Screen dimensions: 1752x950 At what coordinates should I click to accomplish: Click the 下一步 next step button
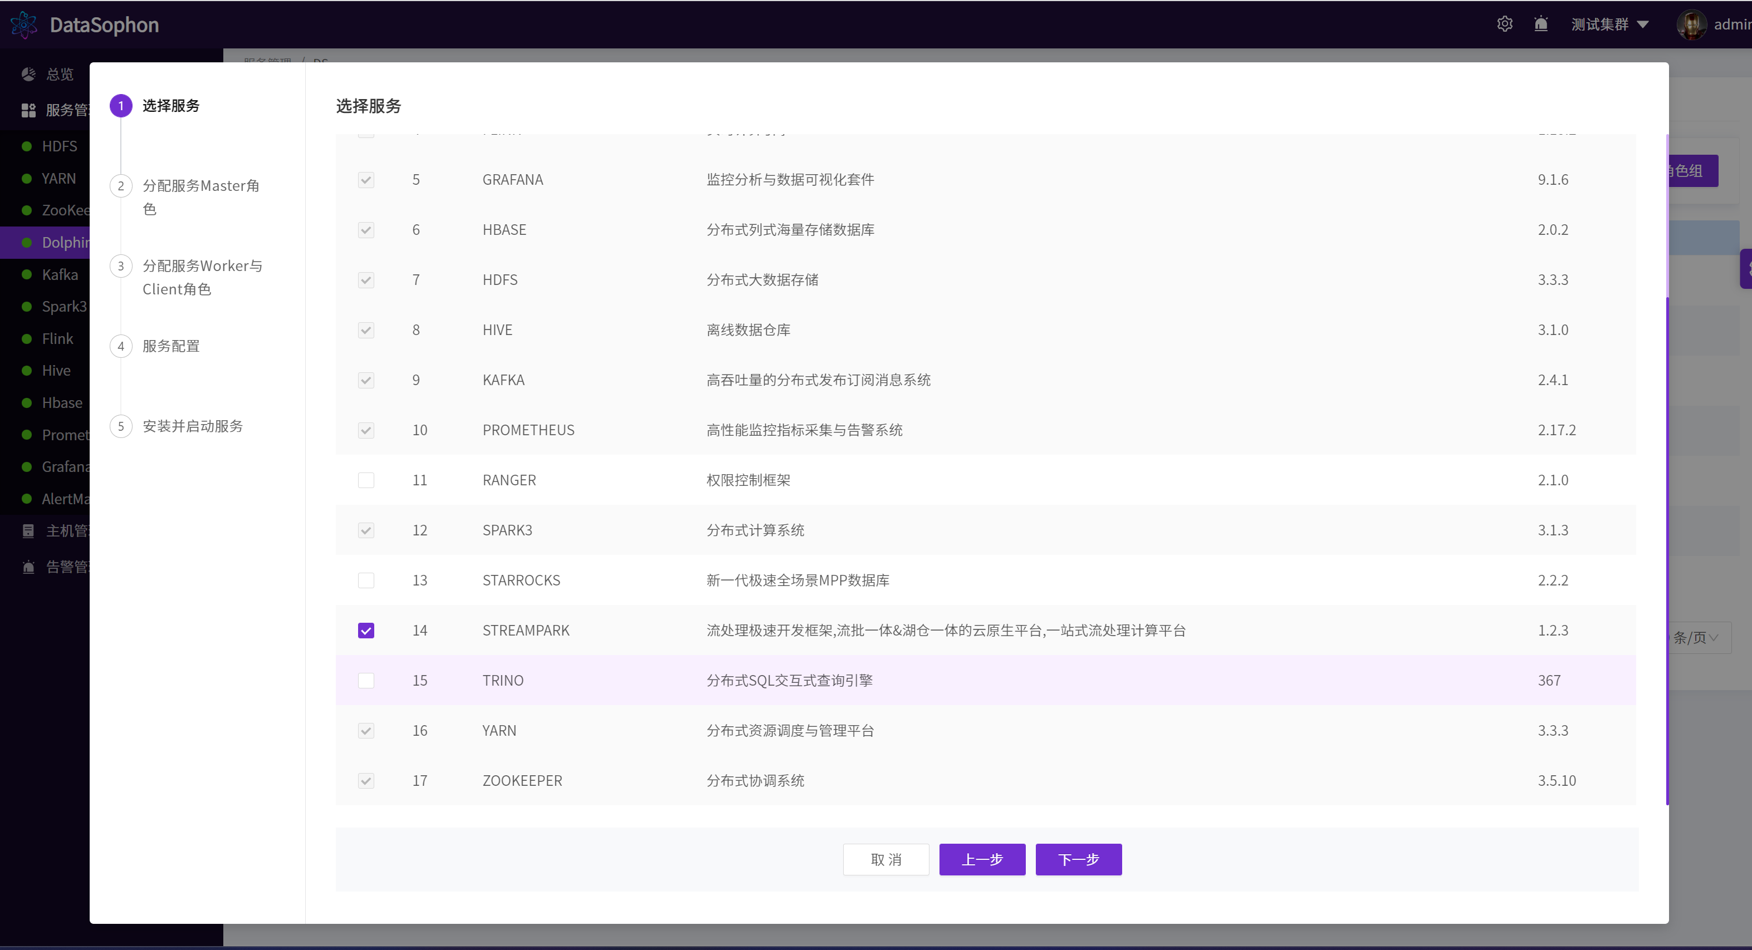(1079, 859)
